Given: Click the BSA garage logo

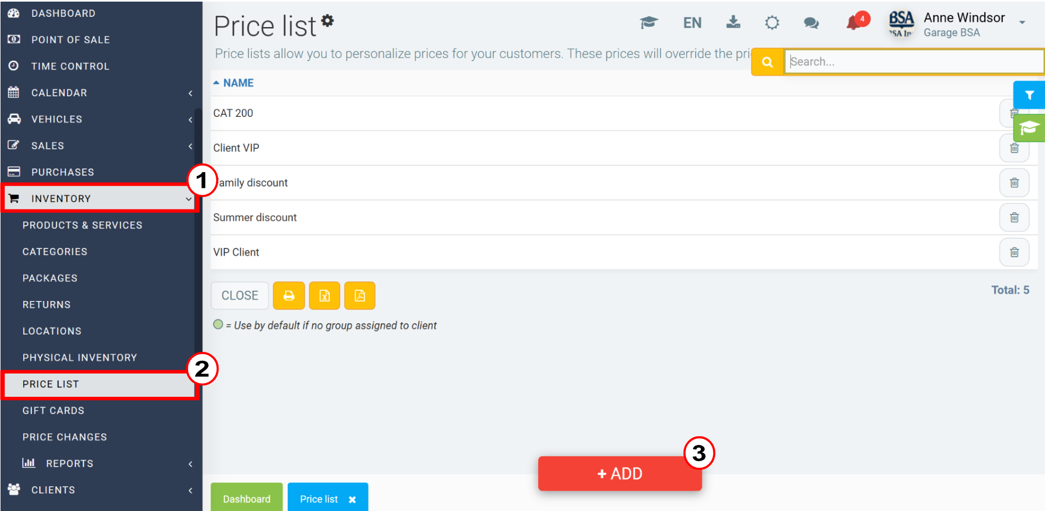Looking at the screenshot, I should point(901,24).
